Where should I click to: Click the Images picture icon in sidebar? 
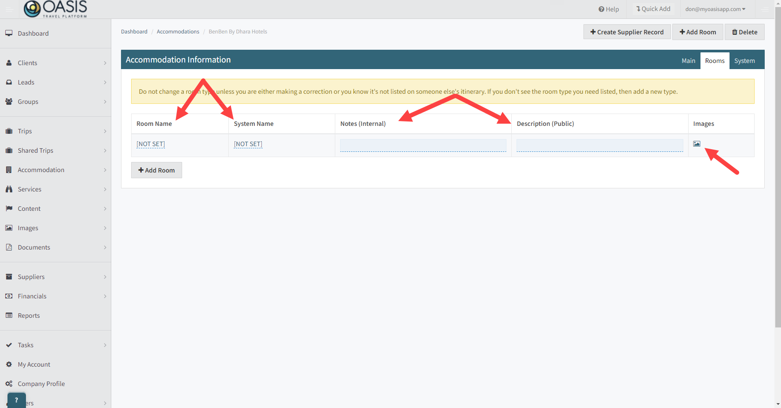click(9, 228)
